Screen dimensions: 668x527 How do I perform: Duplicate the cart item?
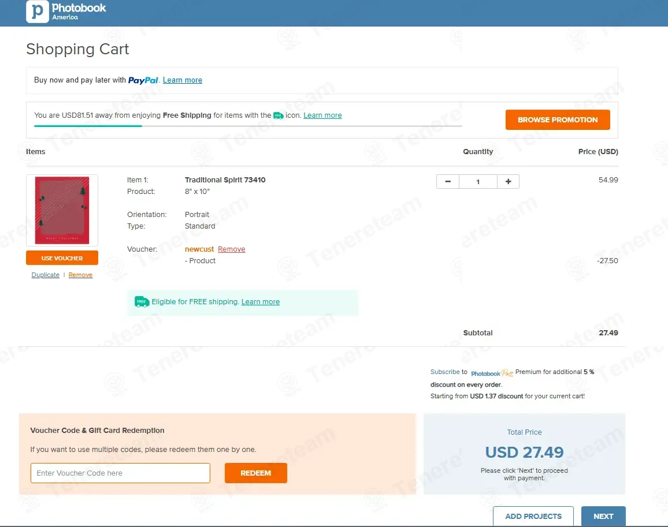coord(46,275)
